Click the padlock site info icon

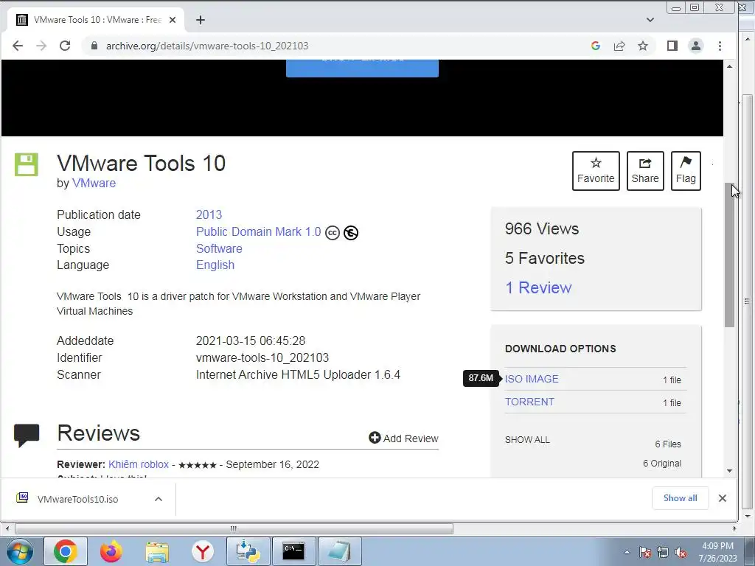[94, 46]
